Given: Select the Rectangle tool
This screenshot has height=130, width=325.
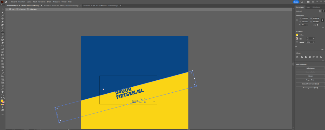Looking at the screenshot, I should click(x=3, y=34).
